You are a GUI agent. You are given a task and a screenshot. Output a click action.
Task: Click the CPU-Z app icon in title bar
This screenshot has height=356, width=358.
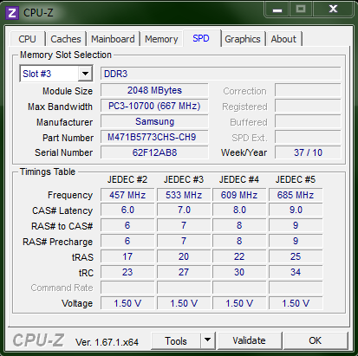(12, 13)
